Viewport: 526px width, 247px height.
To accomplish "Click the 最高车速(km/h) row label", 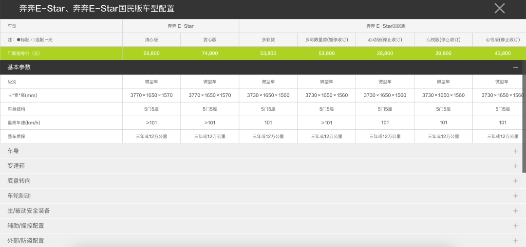I will click(24, 123).
